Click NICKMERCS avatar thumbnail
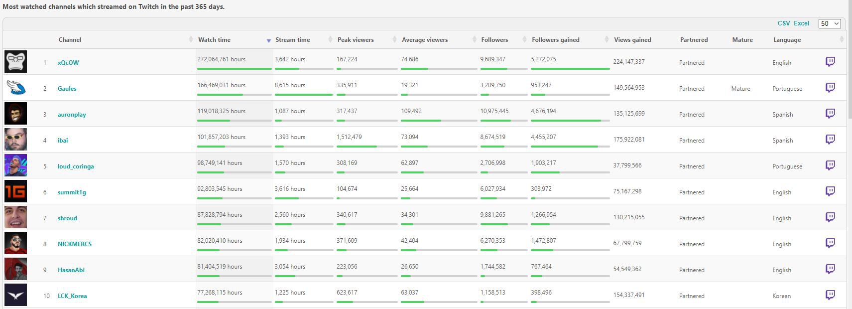Viewport: 852px width, 309px height. [15, 243]
